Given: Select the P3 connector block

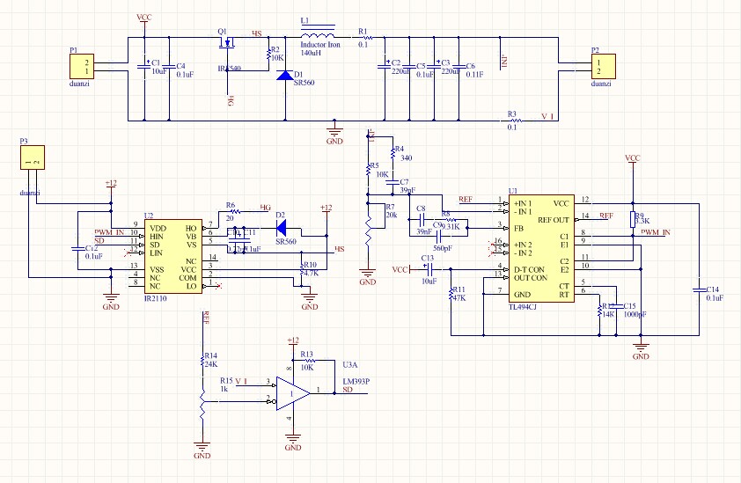Looking at the screenshot, I should (x=33, y=157).
